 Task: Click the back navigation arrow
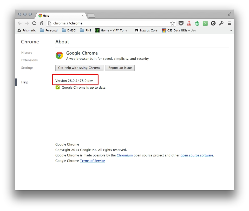click(20, 23)
